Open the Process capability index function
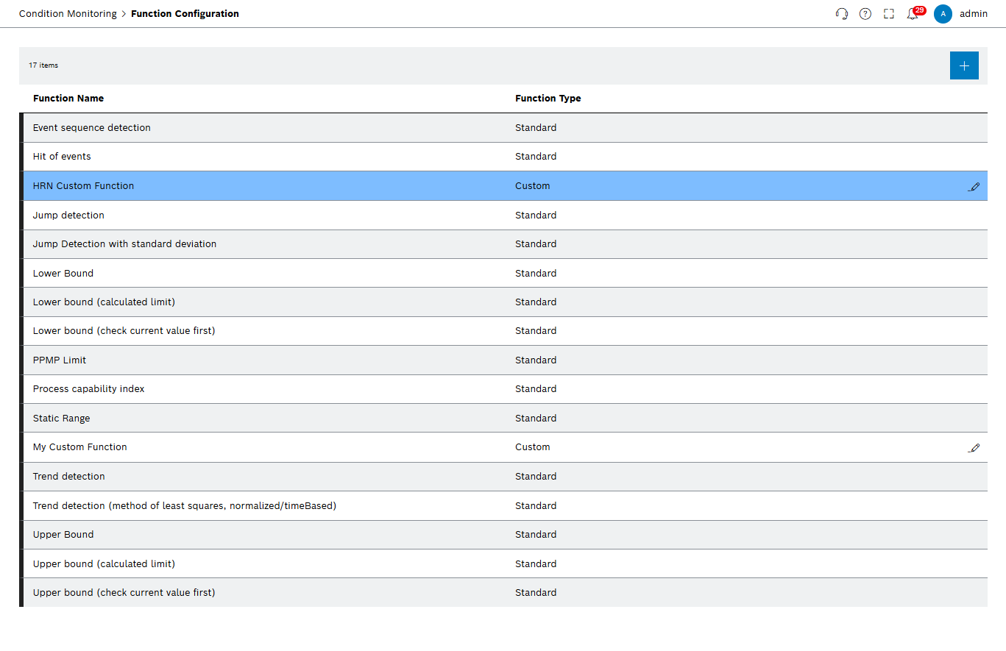This screenshot has width=1006, height=651. (x=88, y=388)
